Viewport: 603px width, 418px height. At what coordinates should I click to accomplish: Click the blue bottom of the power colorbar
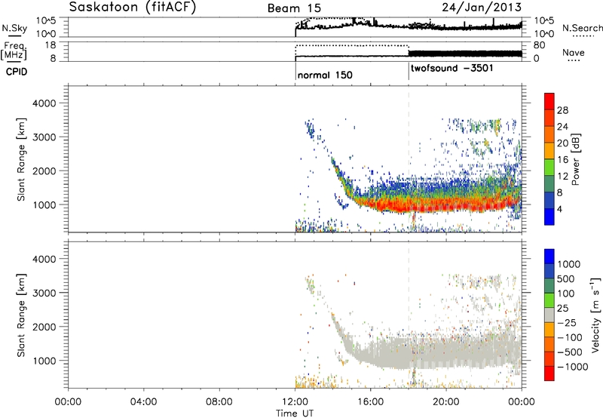[549, 217]
